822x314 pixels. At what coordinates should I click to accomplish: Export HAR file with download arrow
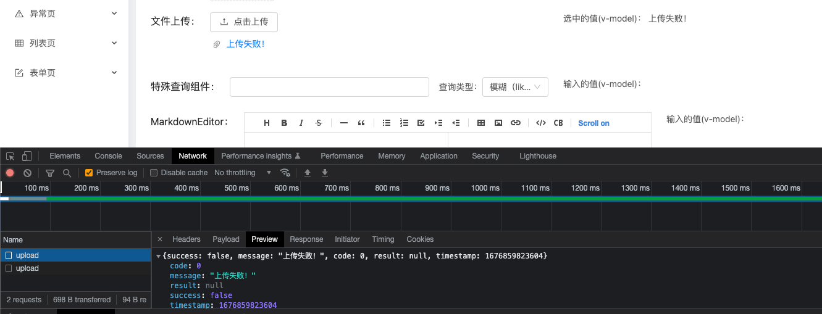(325, 173)
